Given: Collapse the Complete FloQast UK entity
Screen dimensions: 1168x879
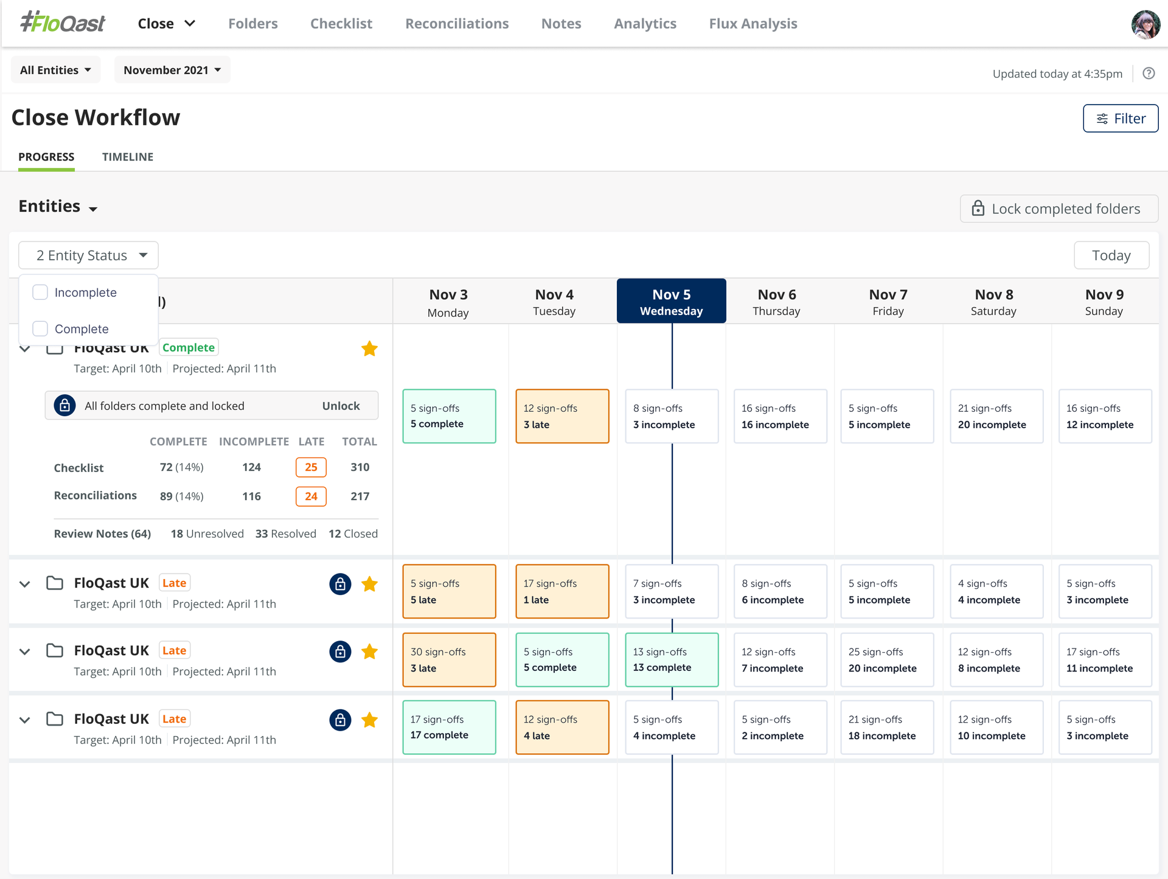Looking at the screenshot, I should (x=24, y=349).
